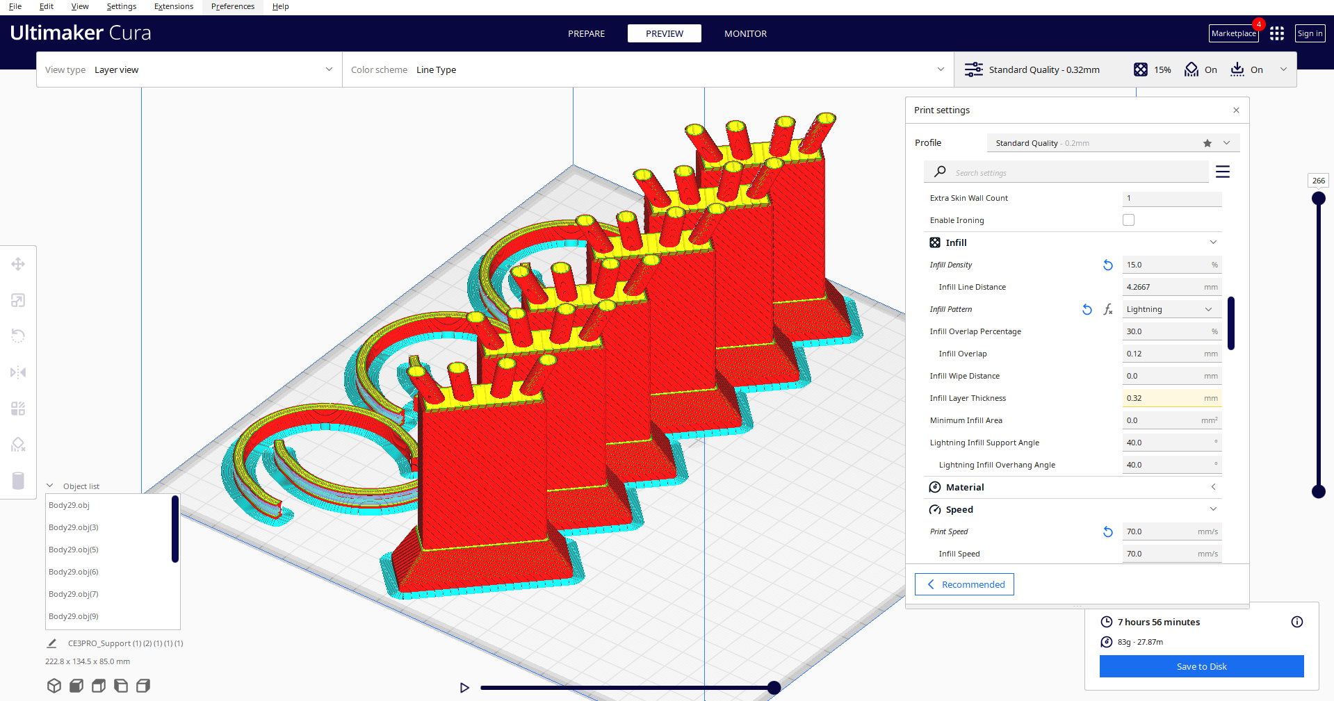Click the cylinder tool icon in left toolbar

tap(18, 481)
